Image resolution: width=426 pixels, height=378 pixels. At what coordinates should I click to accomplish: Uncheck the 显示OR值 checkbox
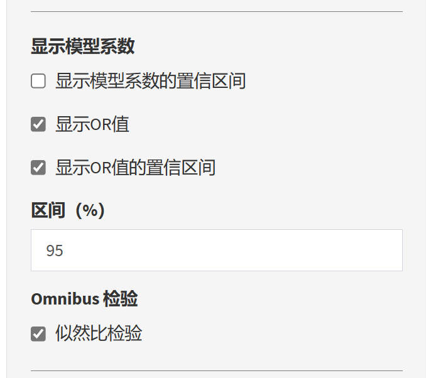pyautogui.click(x=38, y=124)
